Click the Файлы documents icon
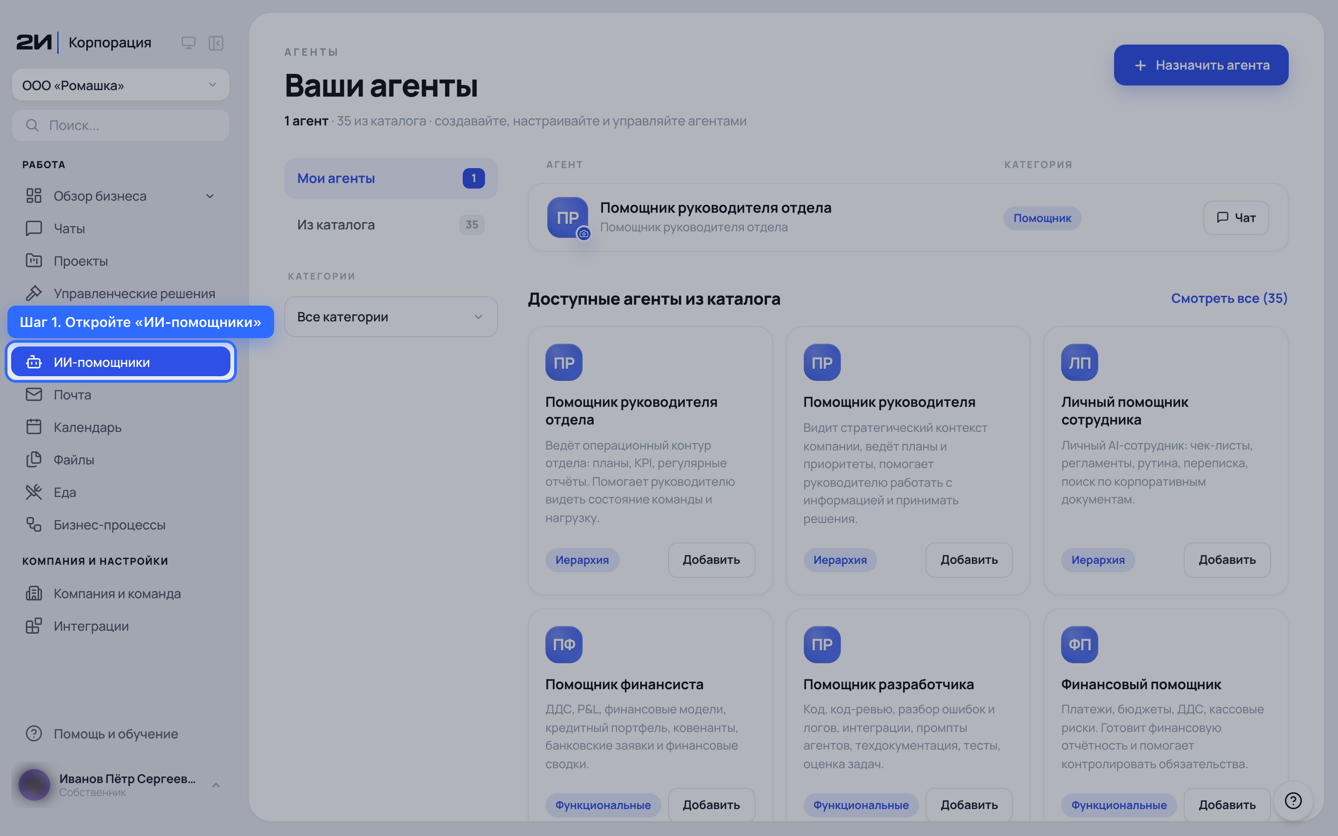The image size is (1338, 836). pyautogui.click(x=34, y=459)
